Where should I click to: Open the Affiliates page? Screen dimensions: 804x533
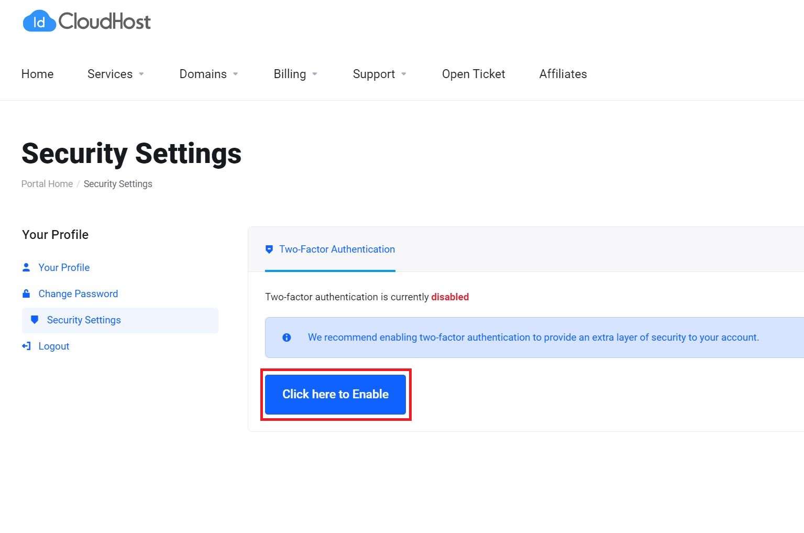click(x=563, y=74)
